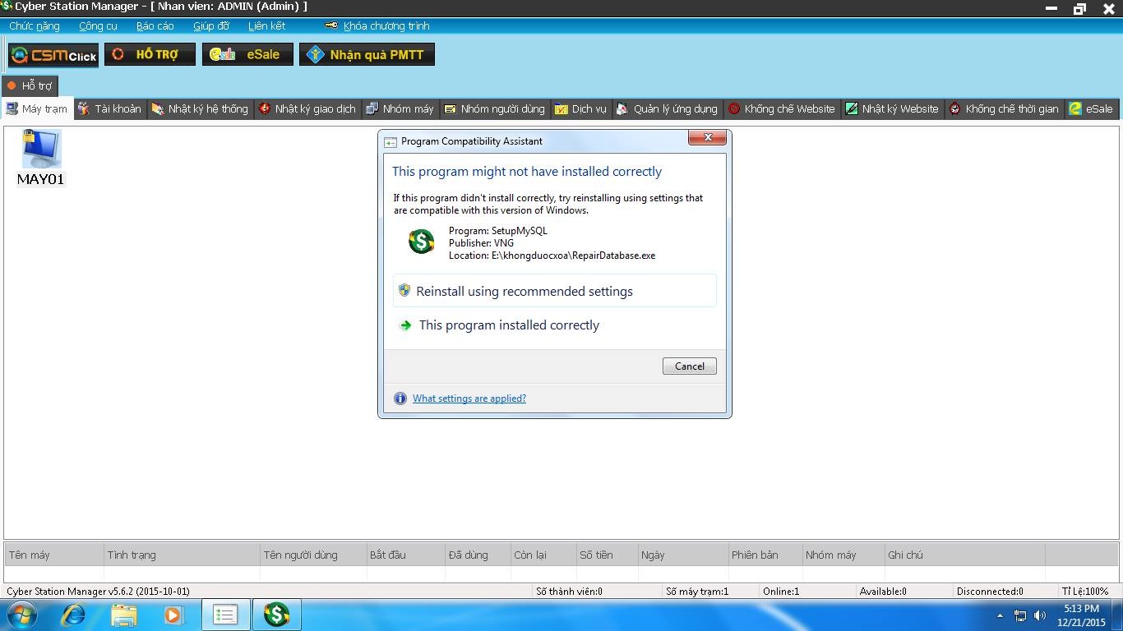1123x631 pixels.
Task: Expand hidden system tray icons
Action: tap(1000, 615)
